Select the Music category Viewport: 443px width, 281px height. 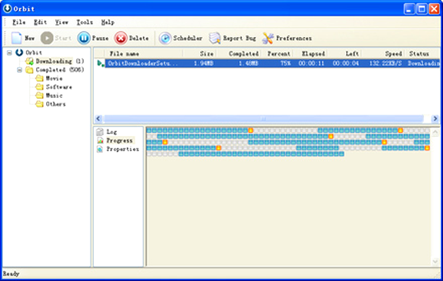click(x=54, y=96)
